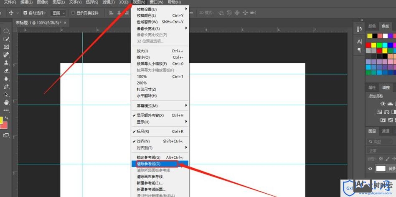
Task: Open the 图层 auto-select dropdown
Action: click(x=58, y=13)
